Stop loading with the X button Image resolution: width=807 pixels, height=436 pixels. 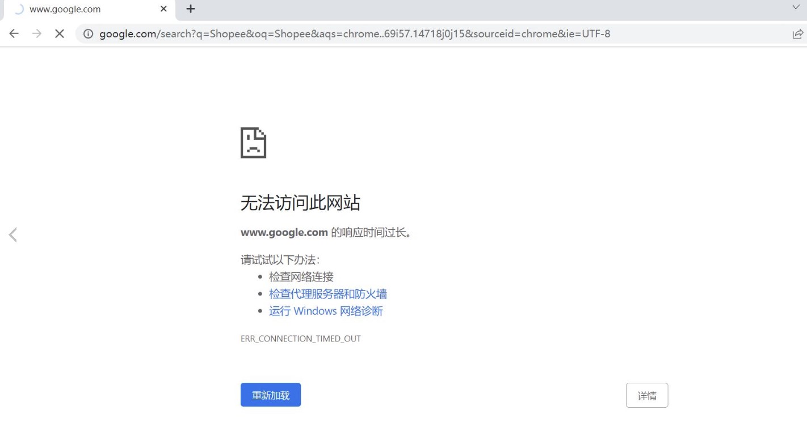click(60, 34)
